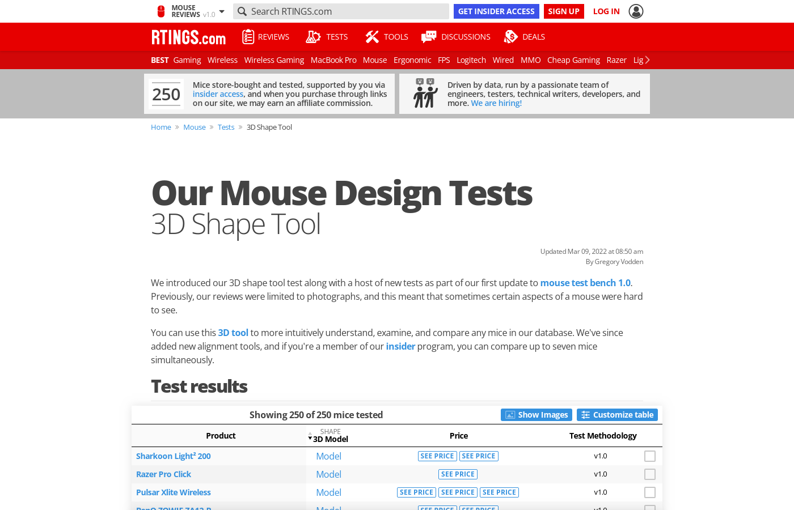Click the Tools wrench icon
794x510 pixels.
coord(372,37)
